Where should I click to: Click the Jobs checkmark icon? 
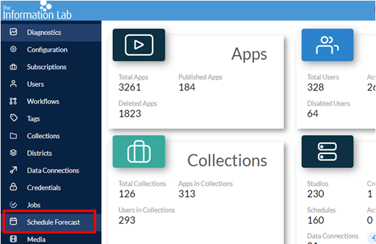[x=13, y=204]
